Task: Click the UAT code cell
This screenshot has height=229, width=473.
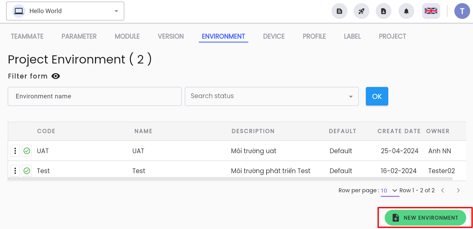Action: [x=43, y=151]
